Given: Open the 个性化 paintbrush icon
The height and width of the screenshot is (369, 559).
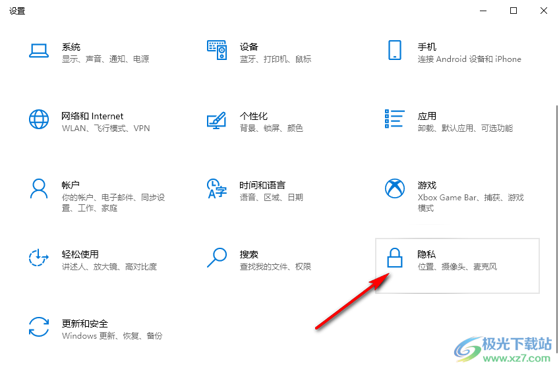Looking at the screenshot, I should click(216, 120).
